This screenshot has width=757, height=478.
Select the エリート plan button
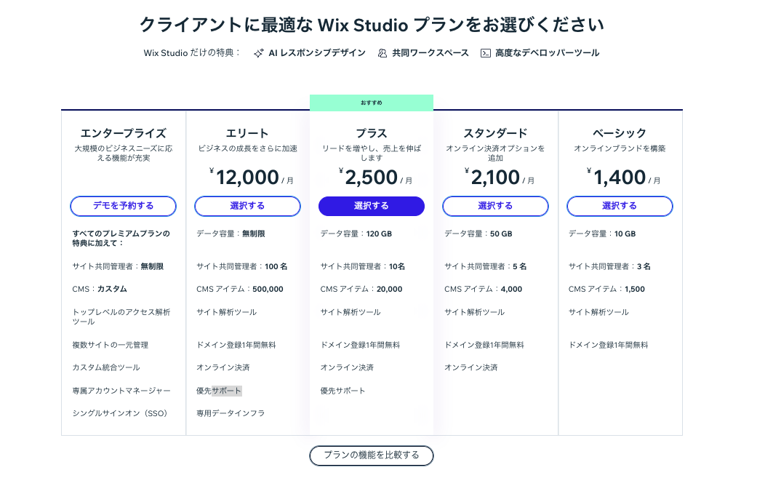(247, 206)
